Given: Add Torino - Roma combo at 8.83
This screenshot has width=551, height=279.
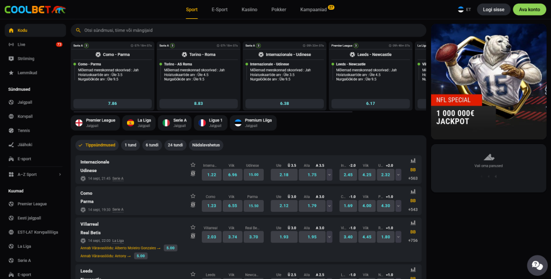Looking at the screenshot, I should point(199,104).
